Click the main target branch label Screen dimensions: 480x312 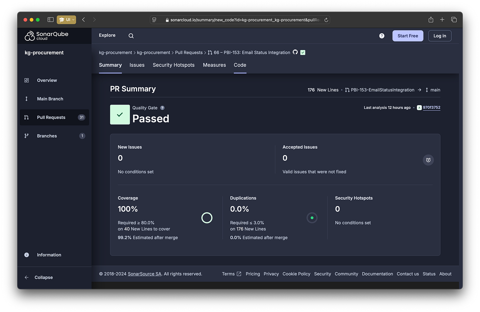click(x=435, y=90)
